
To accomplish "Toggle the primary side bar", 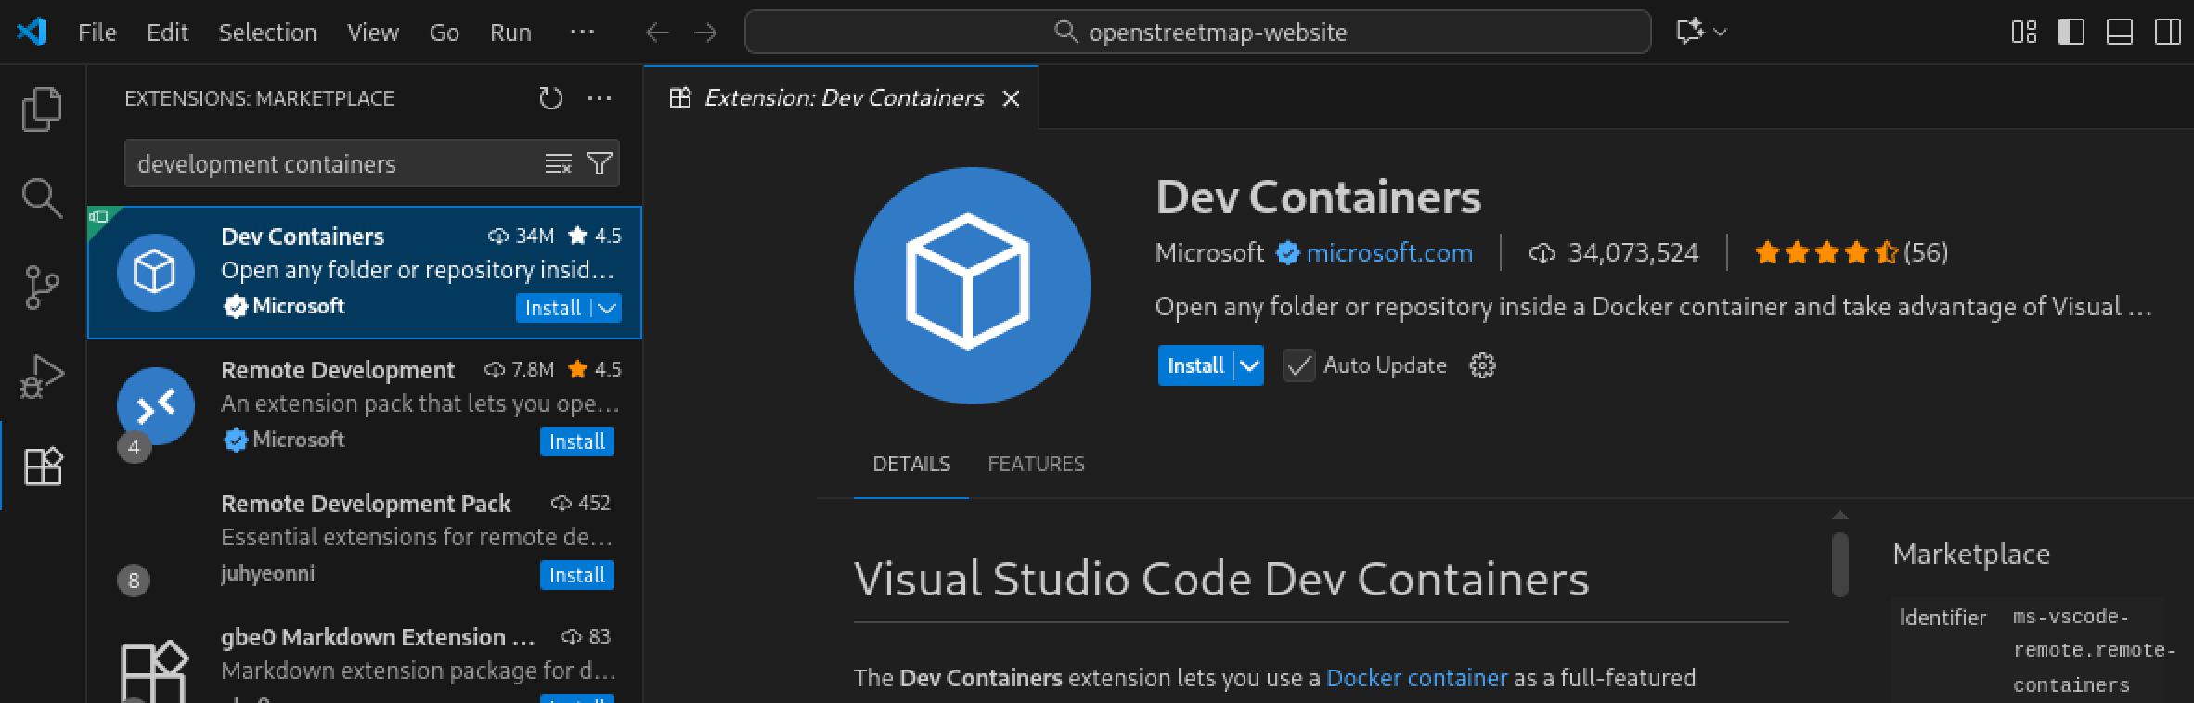I will pos(2071,32).
